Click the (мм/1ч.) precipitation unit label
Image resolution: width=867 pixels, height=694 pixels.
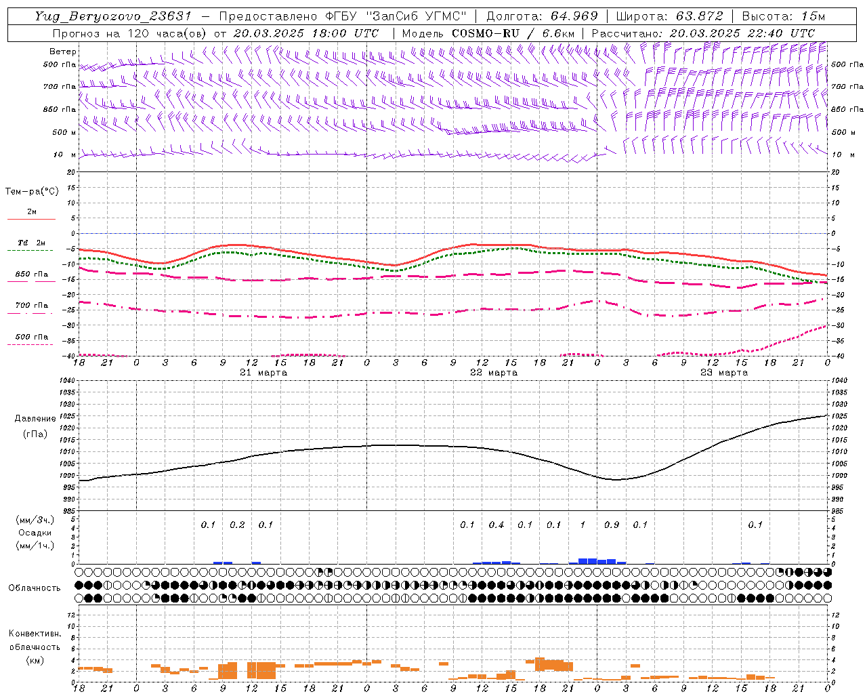coord(35,546)
